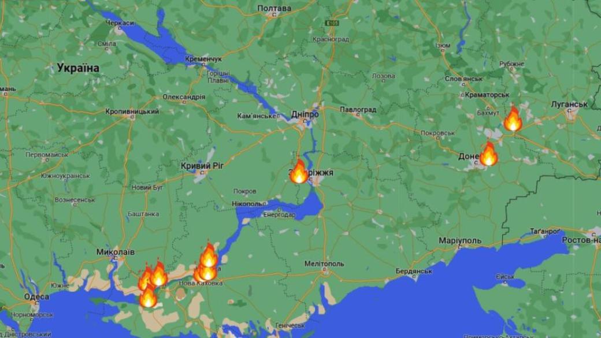Click the right fire icon of the Kherson pair
The height and width of the screenshot is (338, 601).
pyautogui.click(x=158, y=274)
